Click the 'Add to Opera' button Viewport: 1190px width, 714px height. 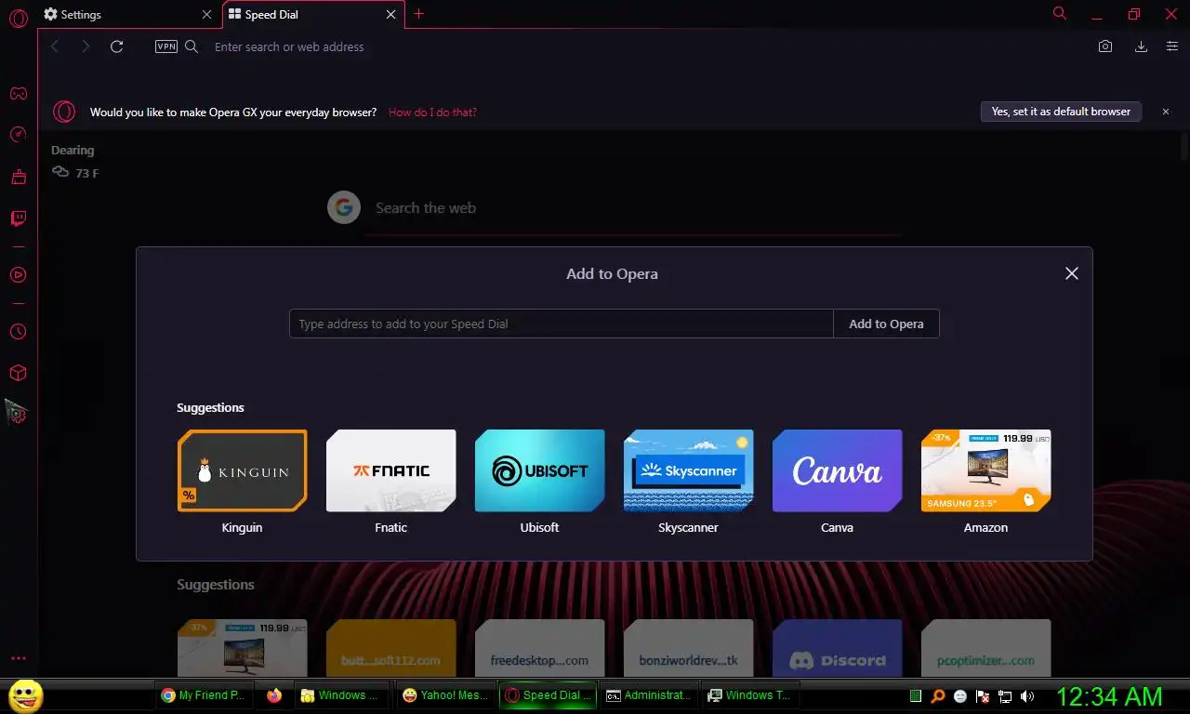pos(886,324)
